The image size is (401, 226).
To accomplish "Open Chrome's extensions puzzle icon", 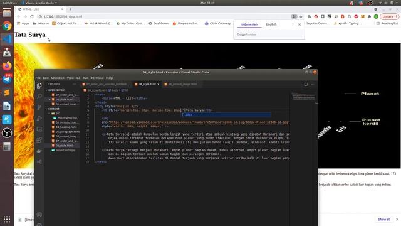I will tap(369, 16).
